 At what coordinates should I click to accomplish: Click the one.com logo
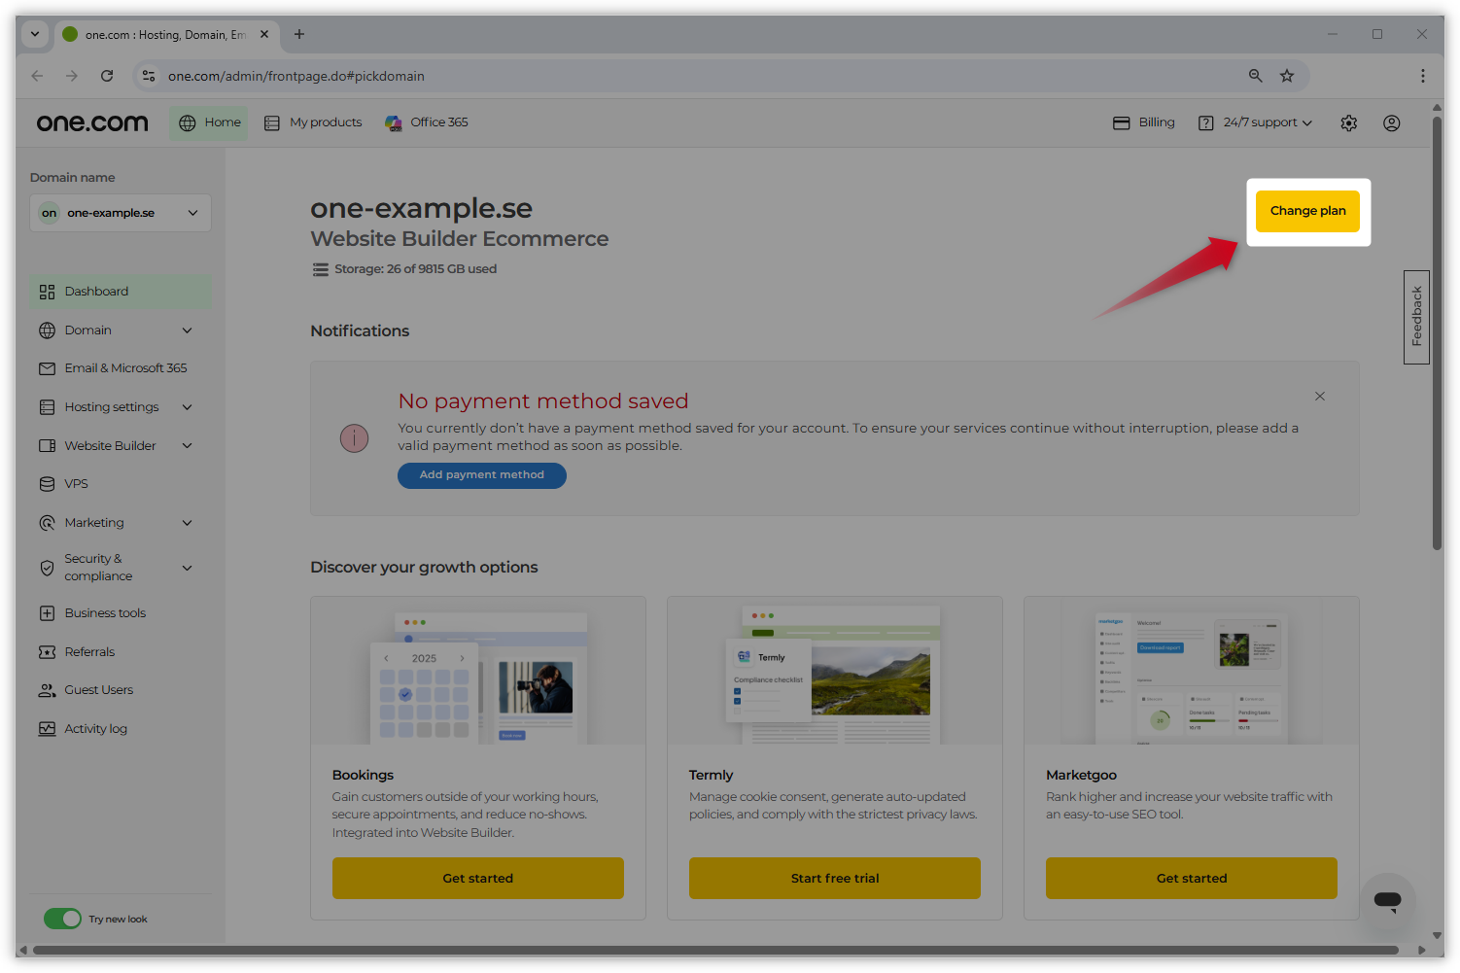(92, 122)
